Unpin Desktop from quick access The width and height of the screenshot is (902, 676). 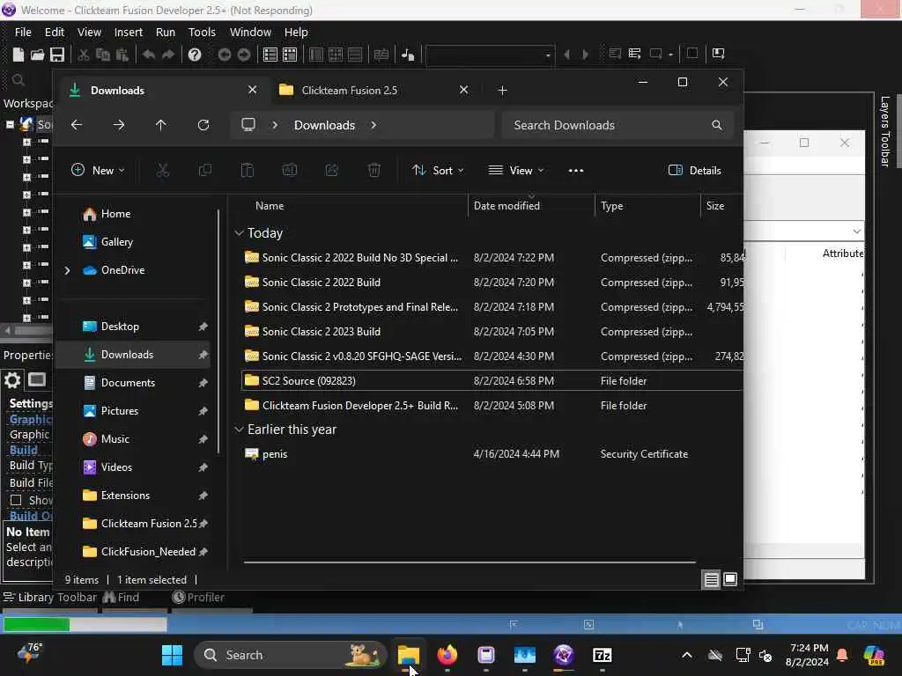(x=203, y=327)
